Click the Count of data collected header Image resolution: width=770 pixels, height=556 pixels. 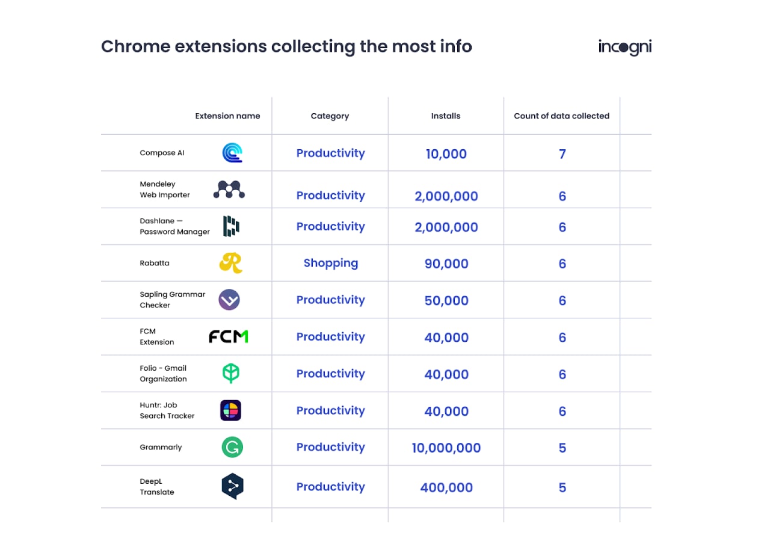pyautogui.click(x=561, y=116)
